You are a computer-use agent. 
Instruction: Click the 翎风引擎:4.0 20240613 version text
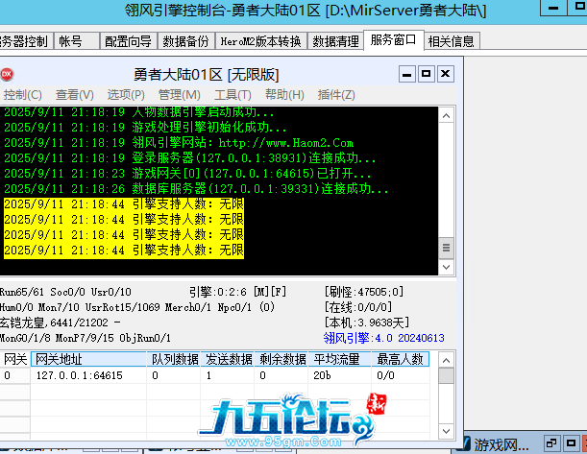click(383, 338)
